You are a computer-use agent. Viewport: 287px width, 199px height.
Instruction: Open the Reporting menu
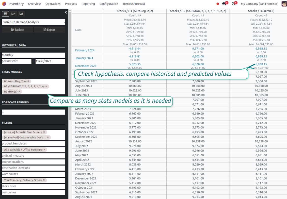88,4
